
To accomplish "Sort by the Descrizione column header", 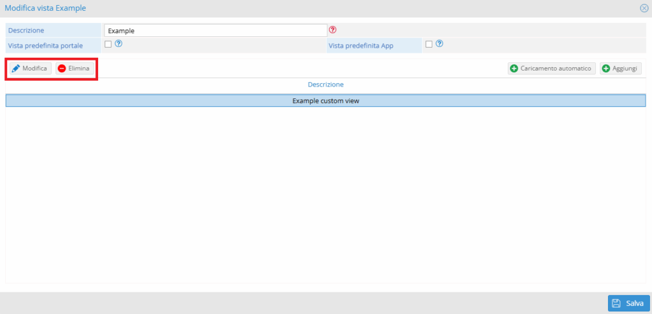I will [325, 85].
